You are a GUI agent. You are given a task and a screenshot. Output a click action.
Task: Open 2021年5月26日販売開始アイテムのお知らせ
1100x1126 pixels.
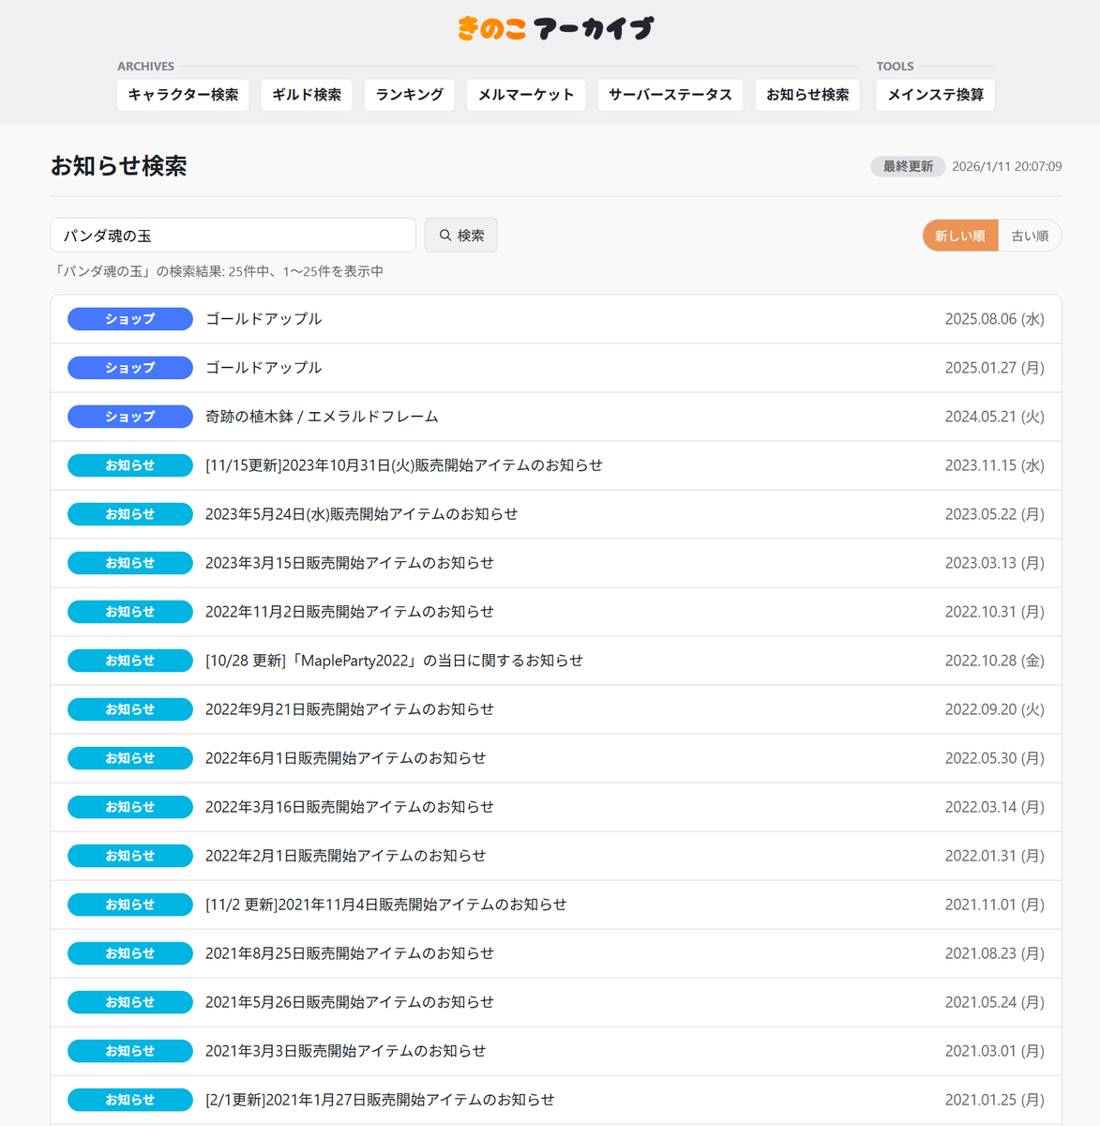(556, 1002)
